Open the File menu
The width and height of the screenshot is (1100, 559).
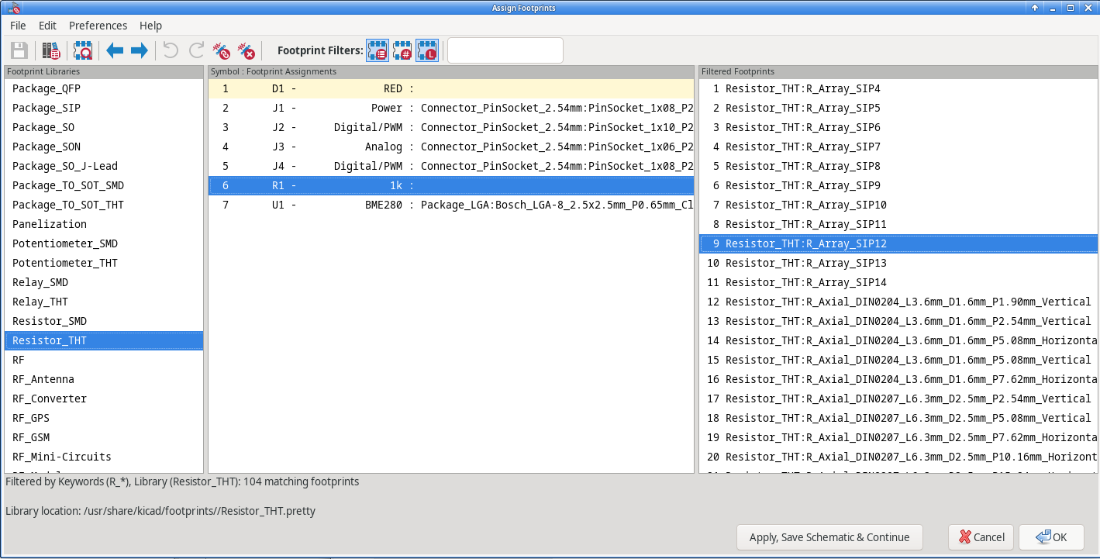18,26
